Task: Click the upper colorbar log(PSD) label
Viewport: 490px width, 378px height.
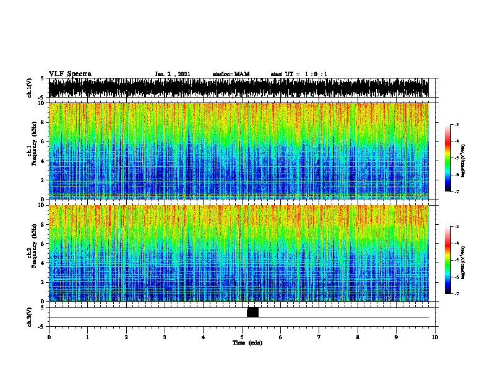Action: pyautogui.click(x=463, y=161)
